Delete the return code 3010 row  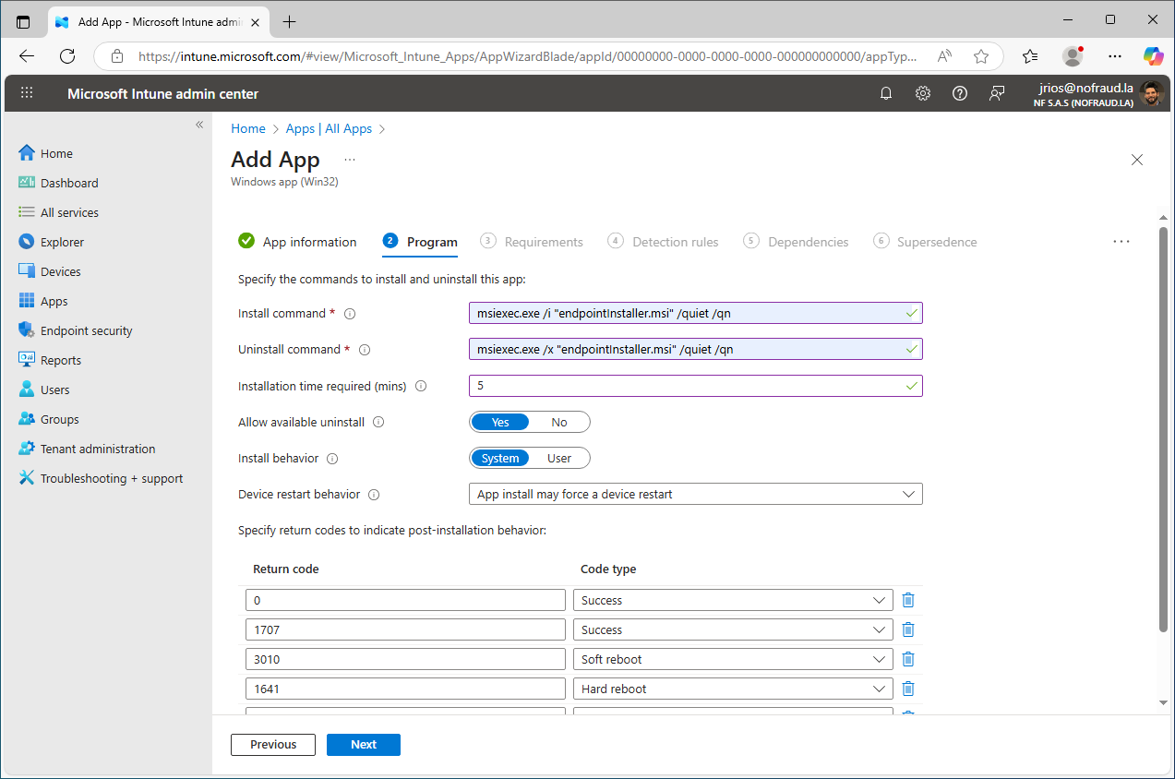tap(908, 659)
